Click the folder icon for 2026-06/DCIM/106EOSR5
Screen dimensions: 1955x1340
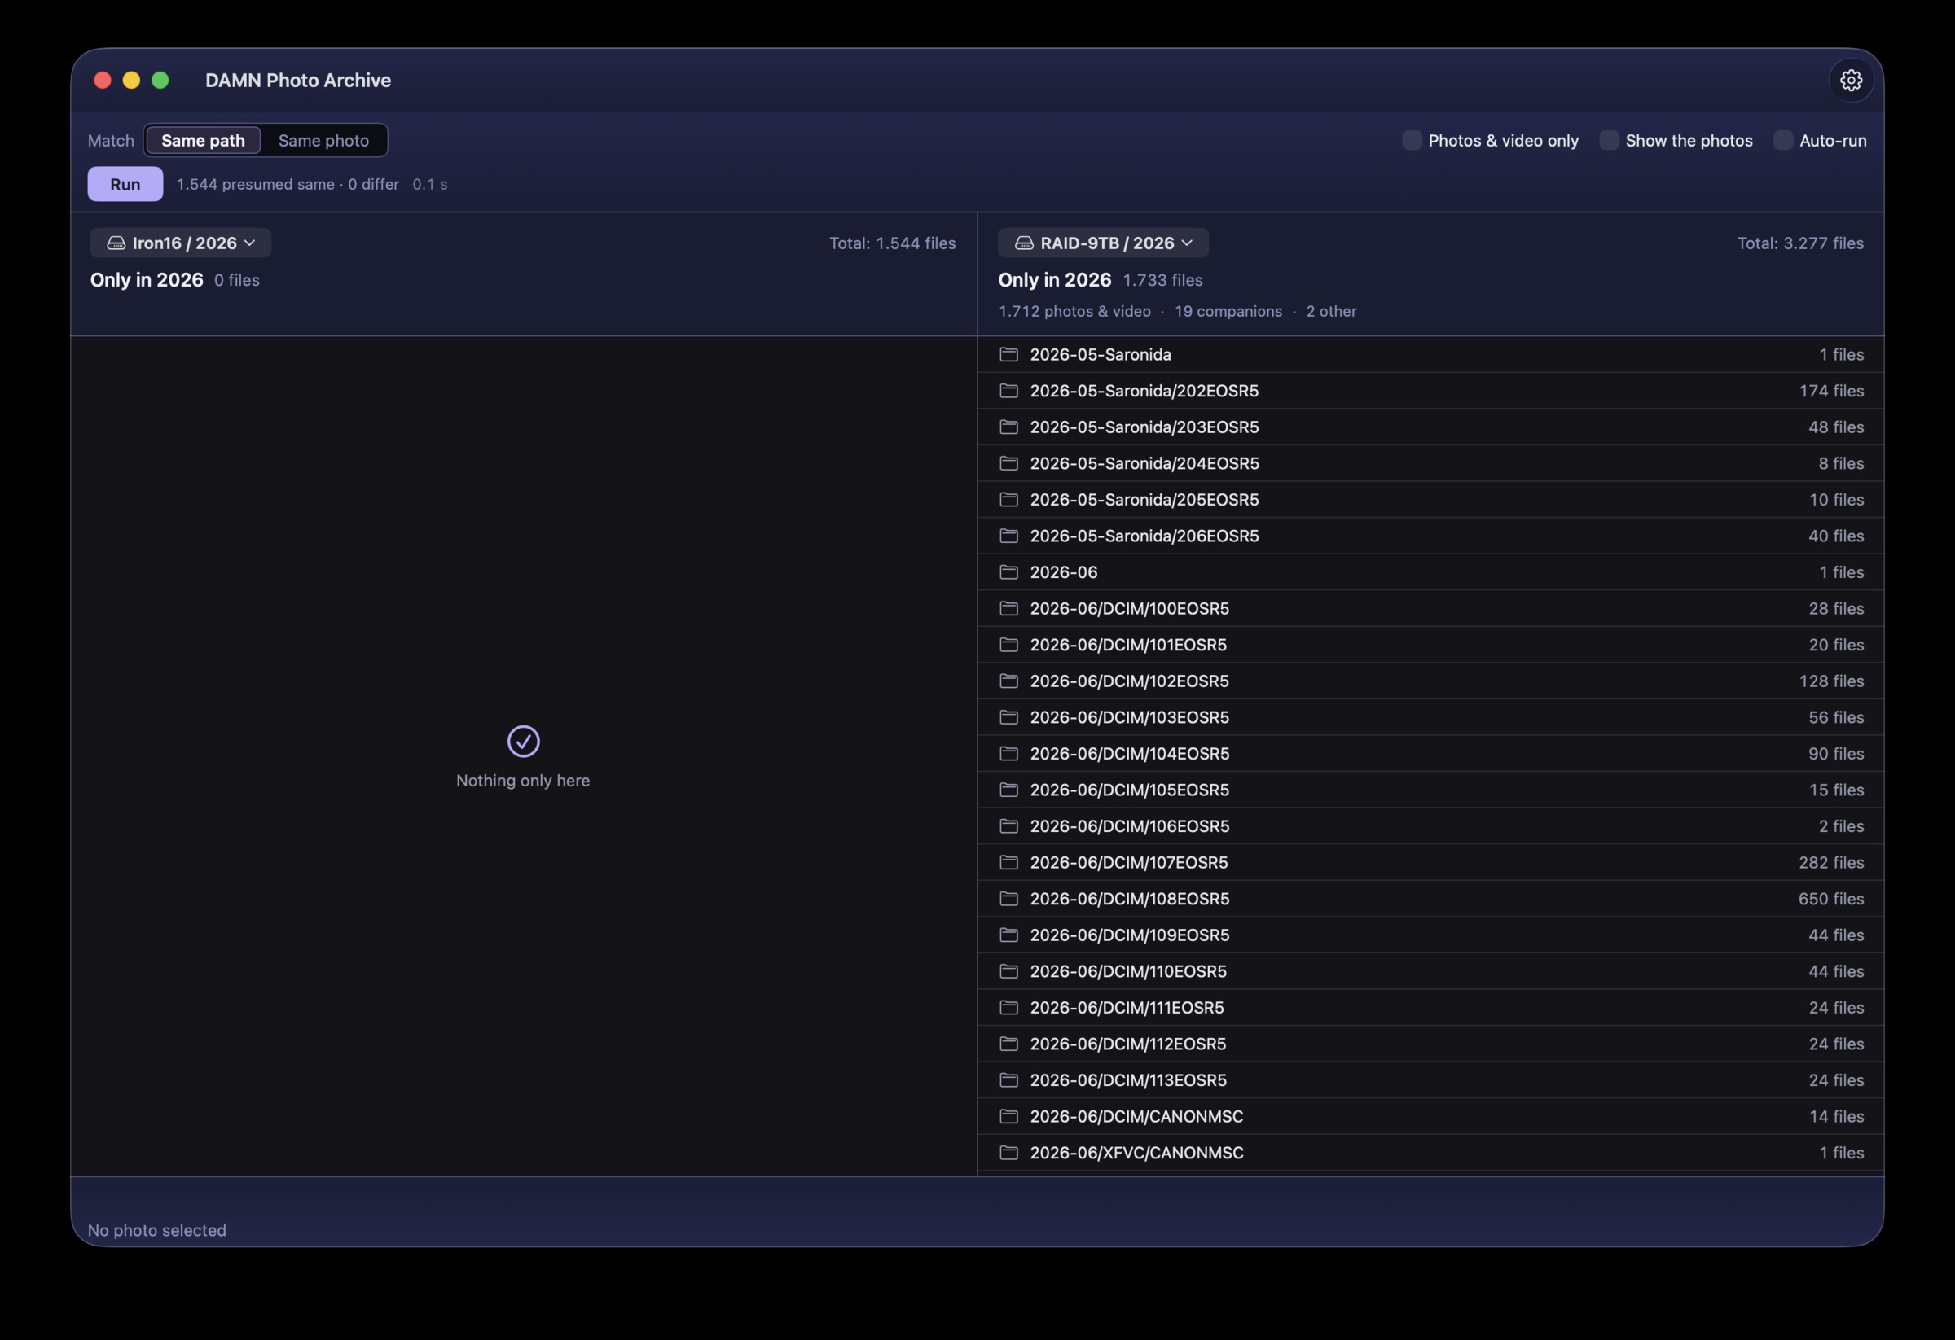click(1008, 826)
